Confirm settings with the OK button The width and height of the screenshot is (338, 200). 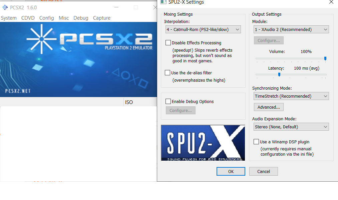[x=231, y=171]
